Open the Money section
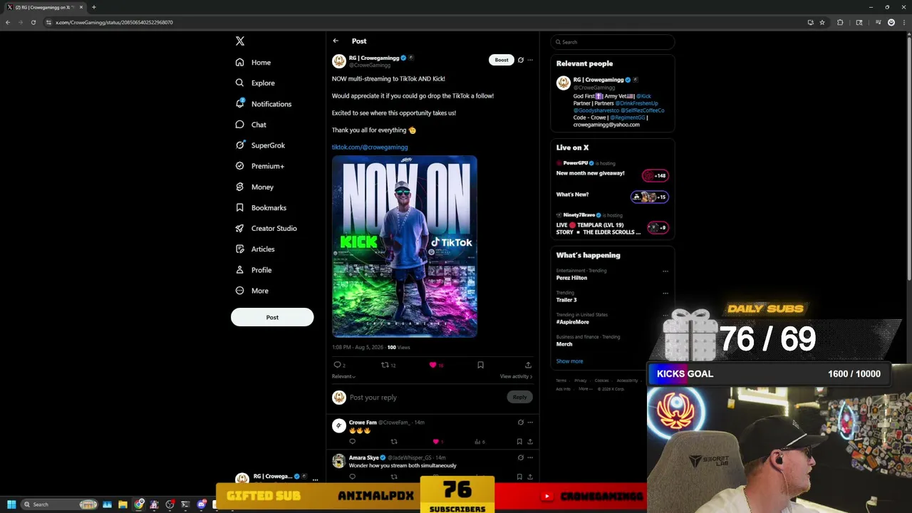The width and height of the screenshot is (912, 513). 254,187
